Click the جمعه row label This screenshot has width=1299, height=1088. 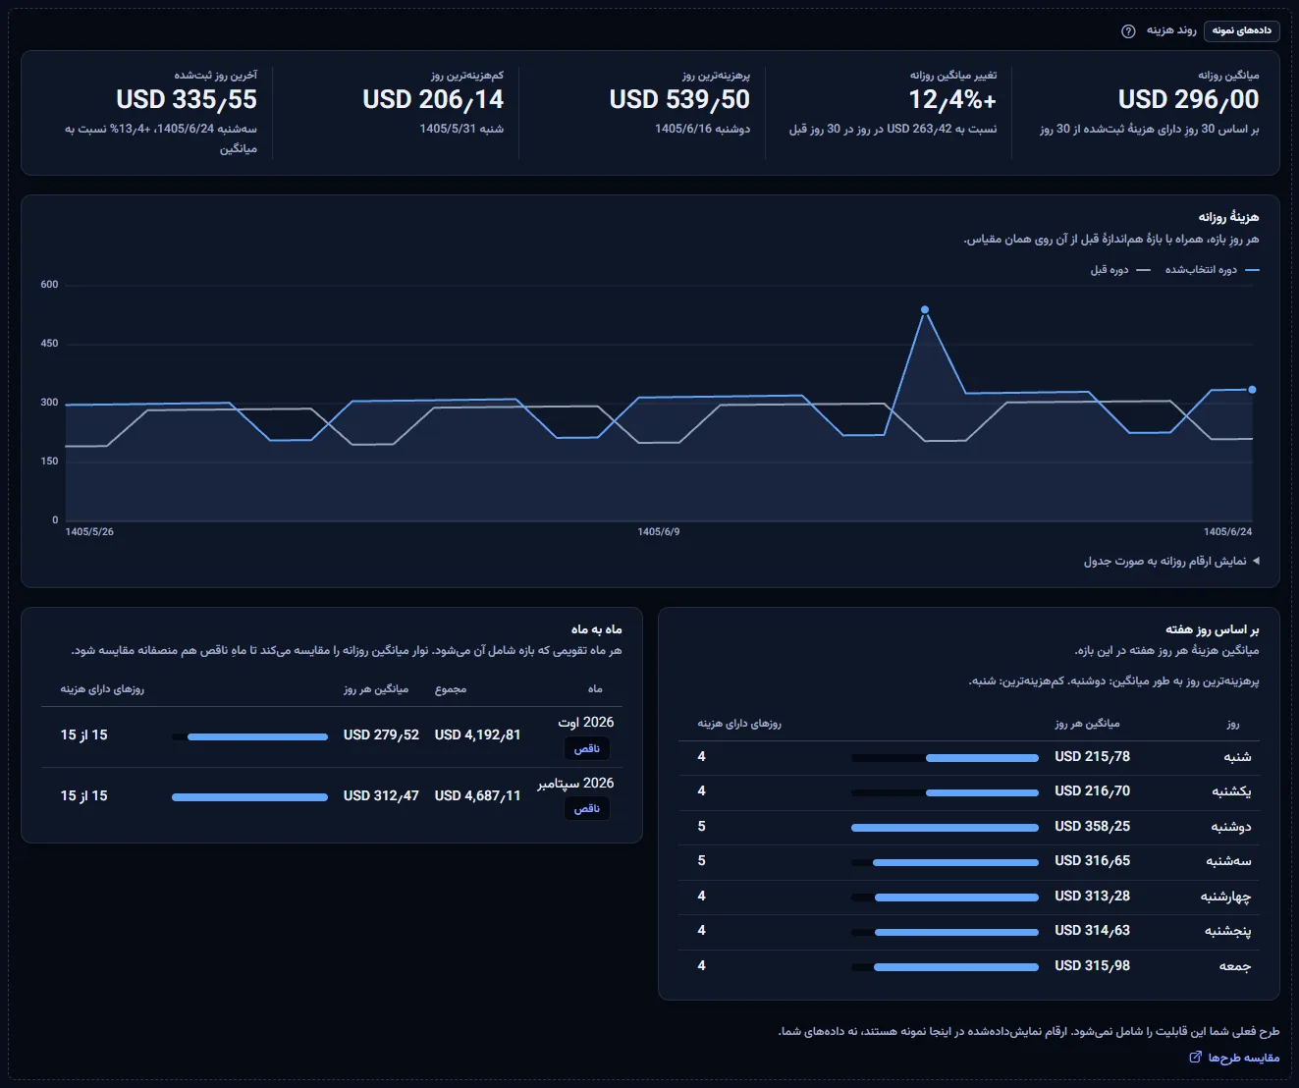(1235, 966)
